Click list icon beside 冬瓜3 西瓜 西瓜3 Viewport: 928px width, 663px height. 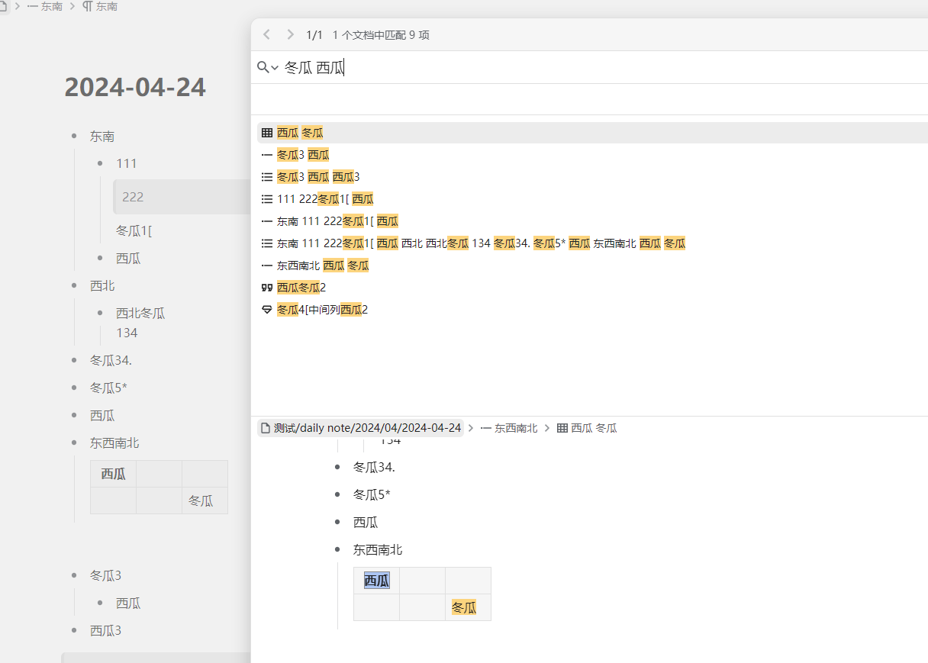click(266, 177)
